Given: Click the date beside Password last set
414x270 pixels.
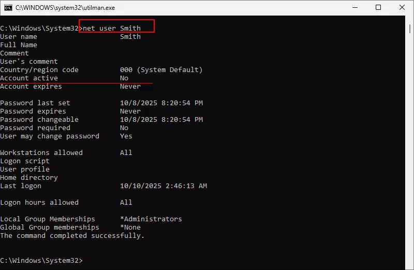Looking at the screenshot, I should pyautogui.click(x=161, y=103).
